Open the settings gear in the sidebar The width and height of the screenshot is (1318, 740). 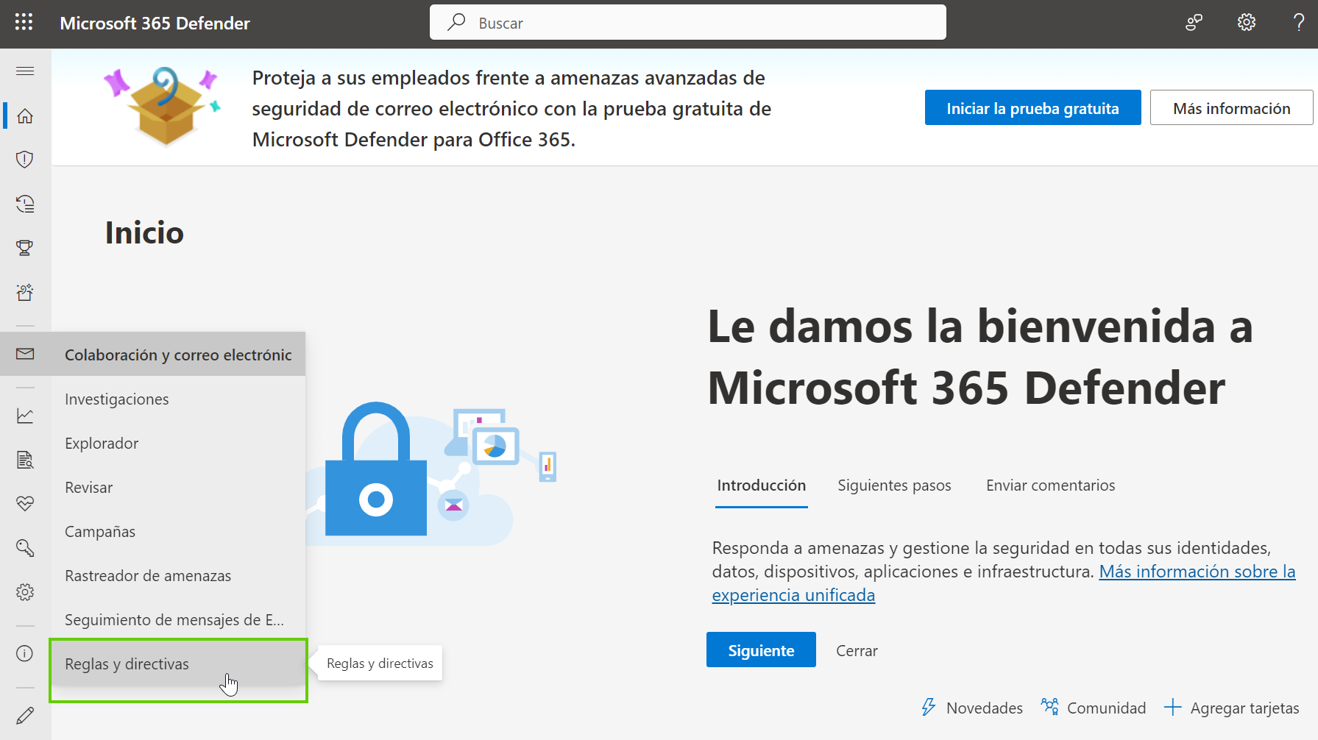[x=25, y=592]
